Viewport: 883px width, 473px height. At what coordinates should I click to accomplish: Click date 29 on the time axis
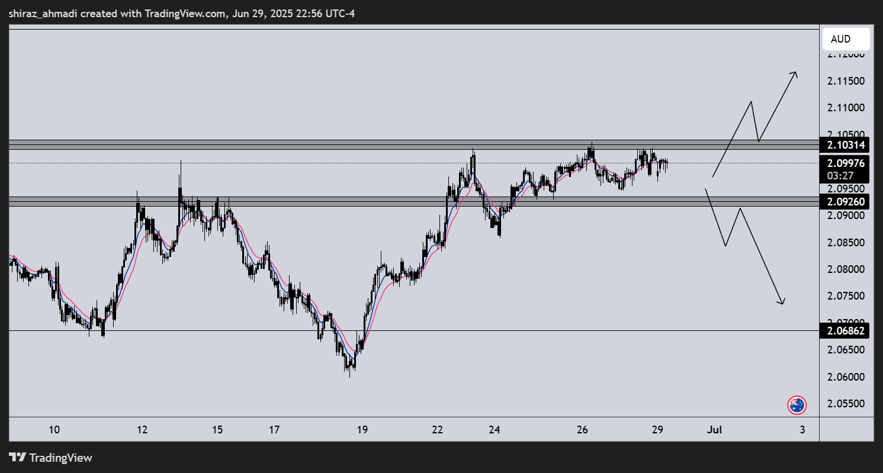657,429
